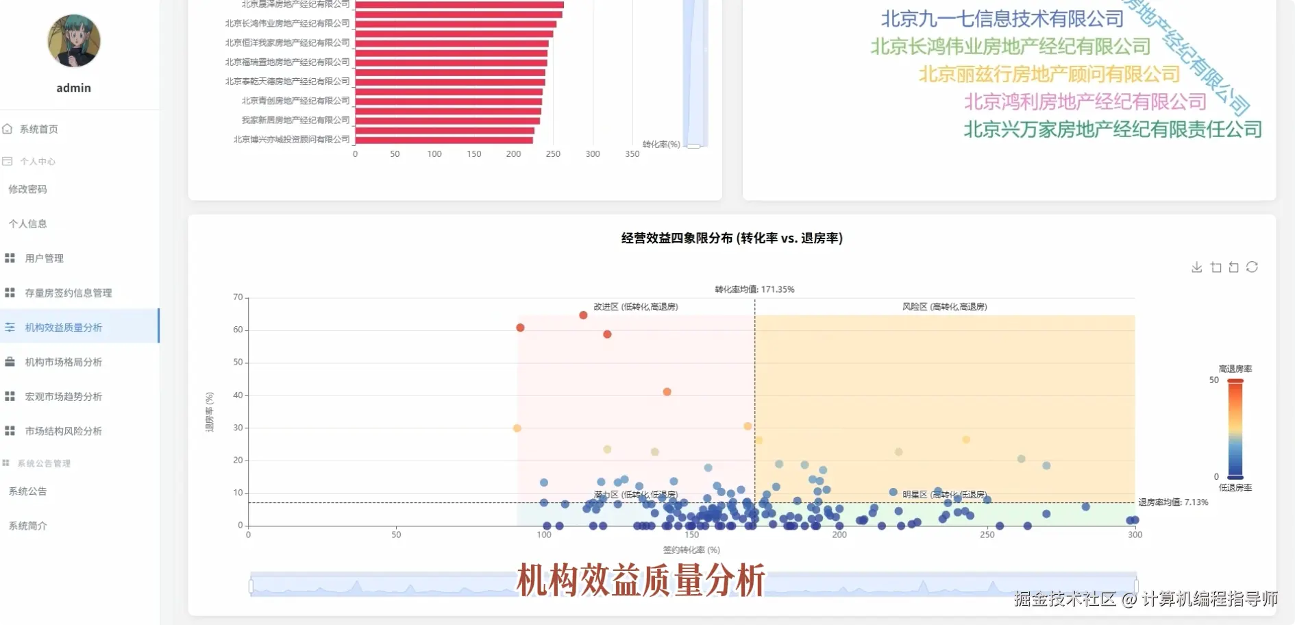Viewport: 1295px width, 625px height.
Task: Click the zoom reset icon on the scatter chart
Action: coord(1234,267)
